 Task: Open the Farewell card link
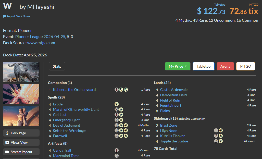[60, 136]
